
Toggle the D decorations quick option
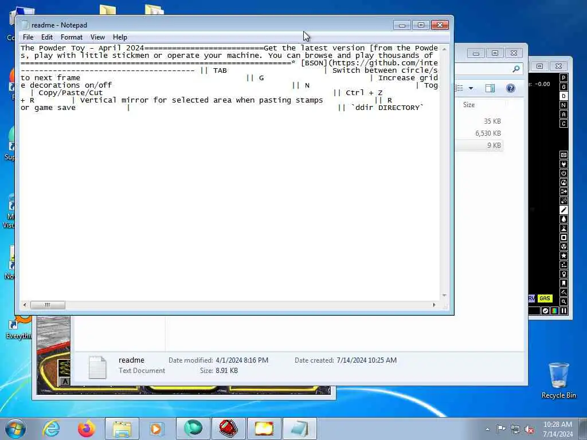click(x=563, y=96)
